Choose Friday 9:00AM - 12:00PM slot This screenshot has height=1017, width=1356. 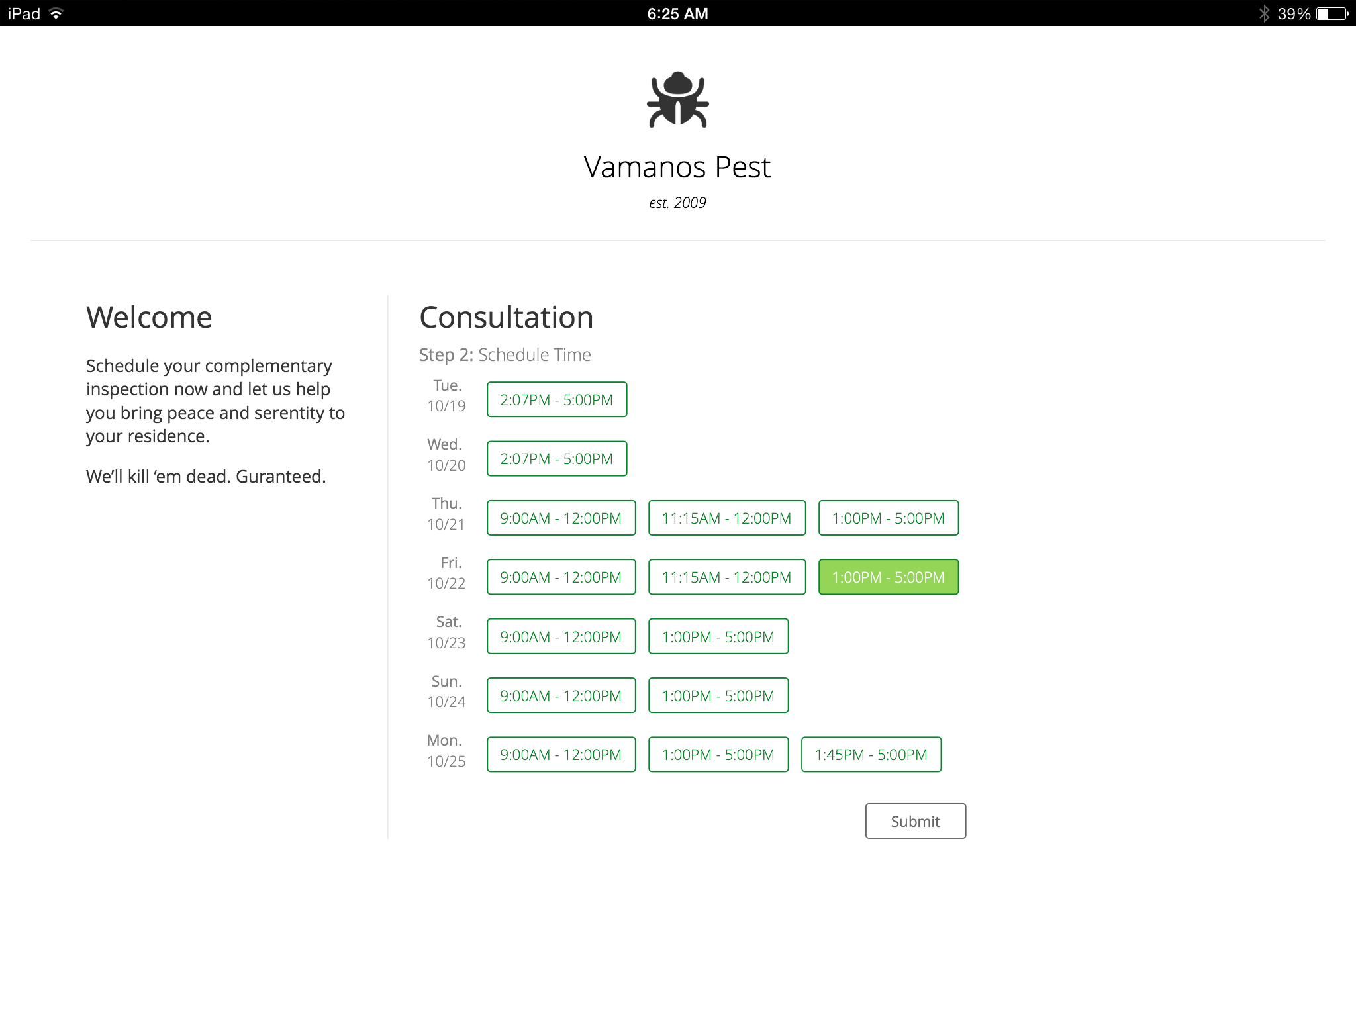560,577
